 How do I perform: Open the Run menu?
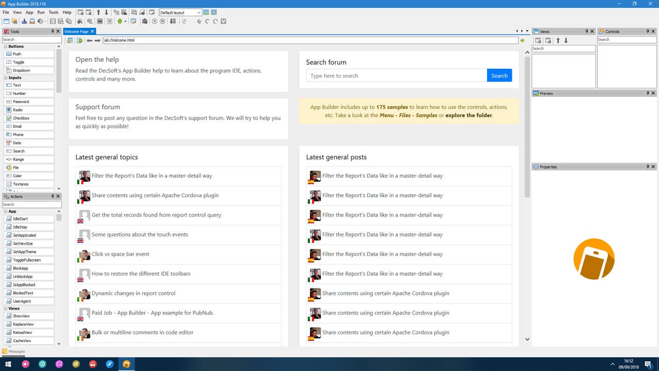point(41,12)
